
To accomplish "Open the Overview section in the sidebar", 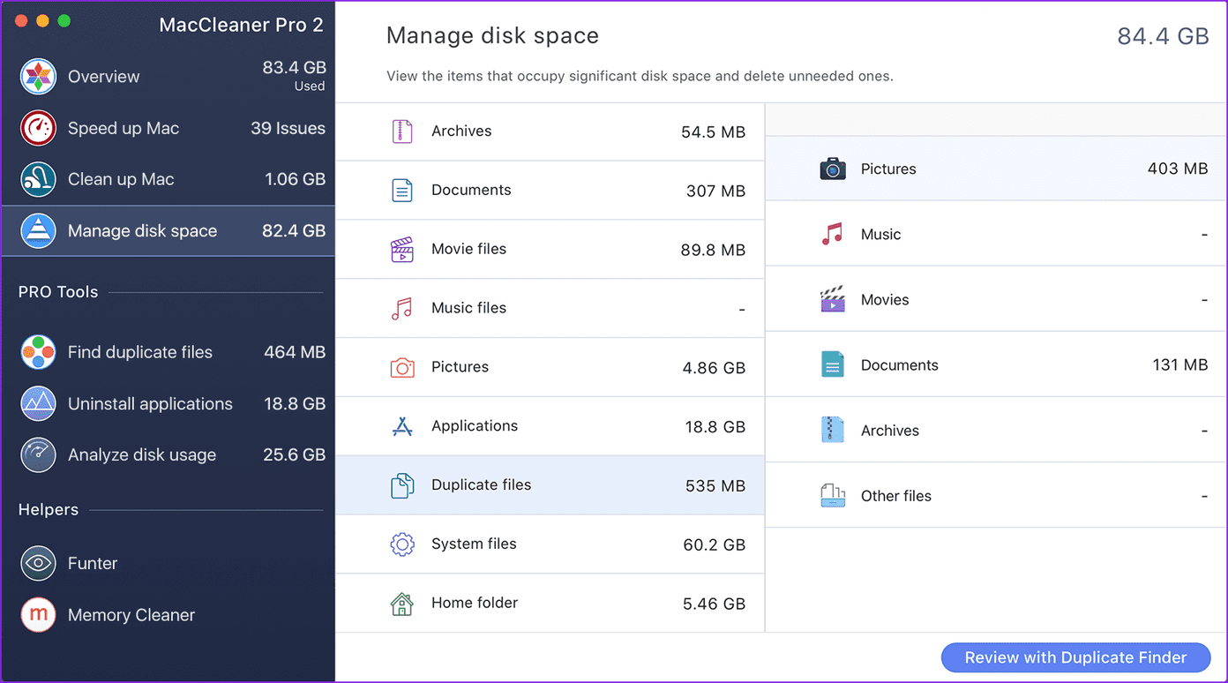I will [168, 77].
